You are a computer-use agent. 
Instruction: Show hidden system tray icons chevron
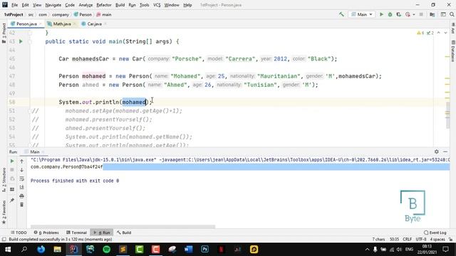(367, 250)
